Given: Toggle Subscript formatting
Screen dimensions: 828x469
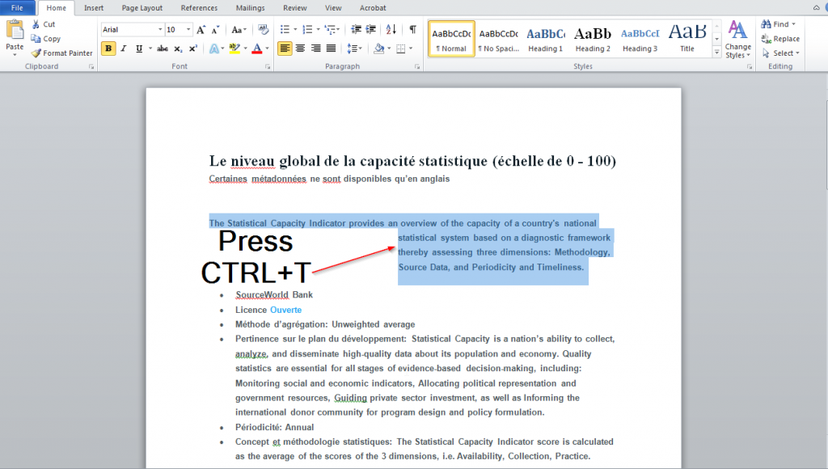Looking at the screenshot, I should [x=179, y=48].
